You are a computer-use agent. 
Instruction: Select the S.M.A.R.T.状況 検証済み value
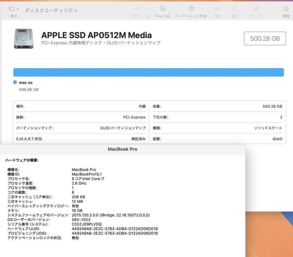(138, 139)
